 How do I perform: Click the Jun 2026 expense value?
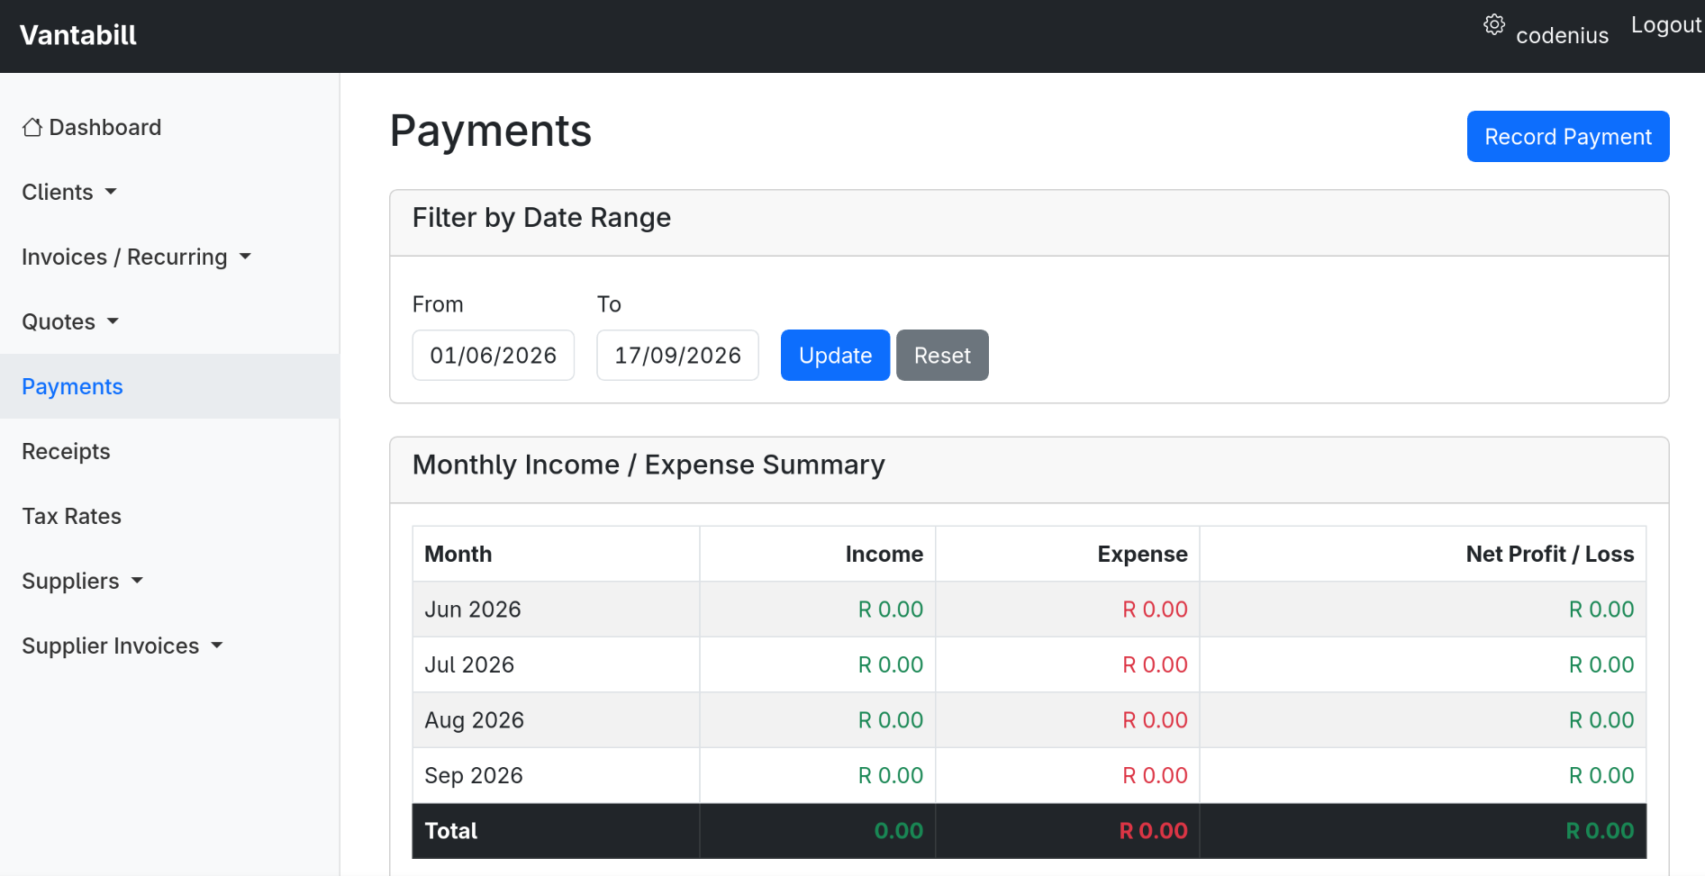tap(1155, 610)
